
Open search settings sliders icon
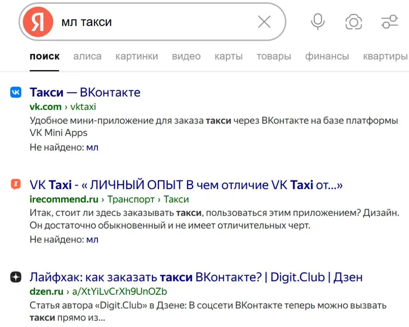389,22
